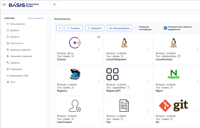The height and width of the screenshot is (128, 200).
Task: Click nodes type icon on Registry card
Action: [x=73, y=87]
